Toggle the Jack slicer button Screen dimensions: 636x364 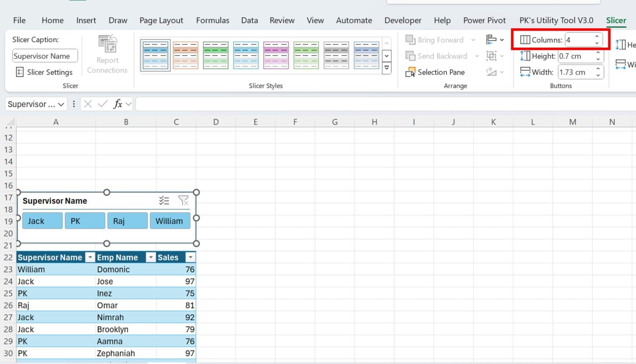click(42, 220)
